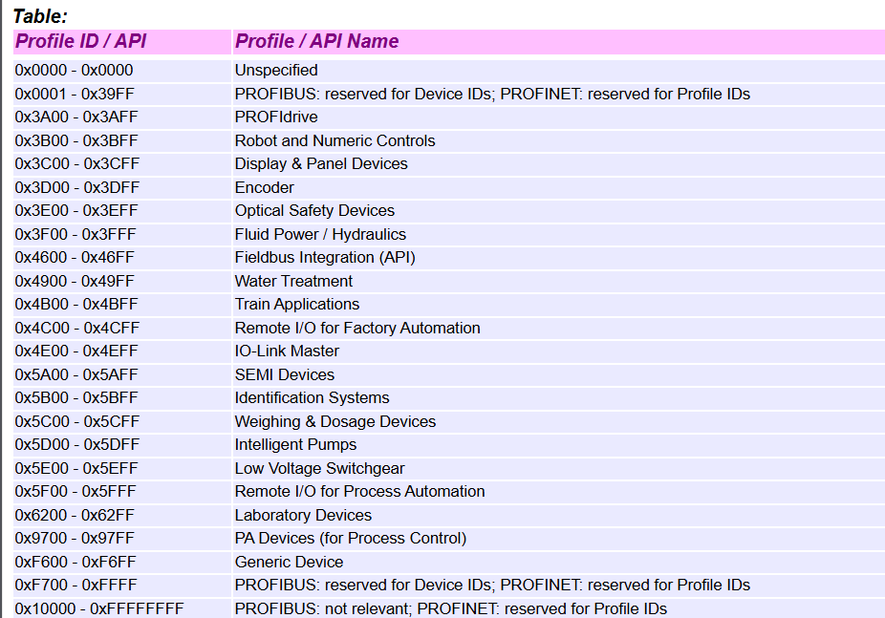This screenshot has height=618, width=885.
Task: Select the Encoder profile row name
Action: tap(265, 187)
